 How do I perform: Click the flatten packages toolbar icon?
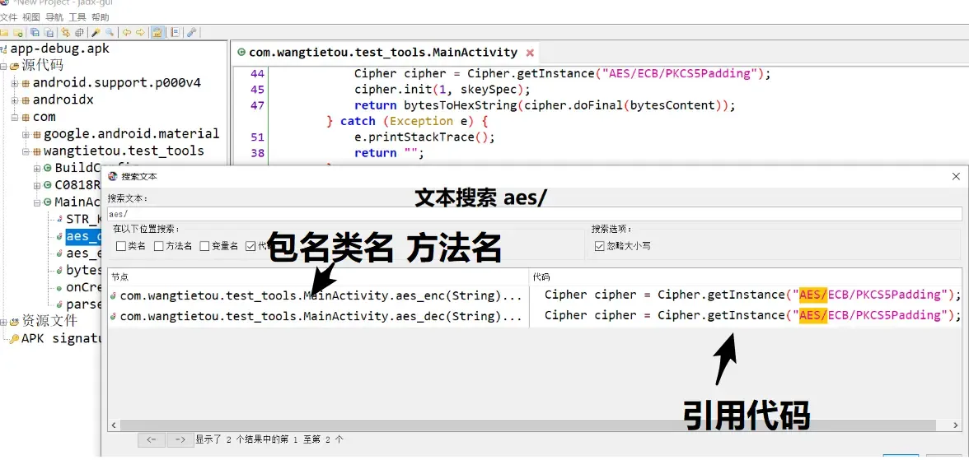click(x=79, y=32)
